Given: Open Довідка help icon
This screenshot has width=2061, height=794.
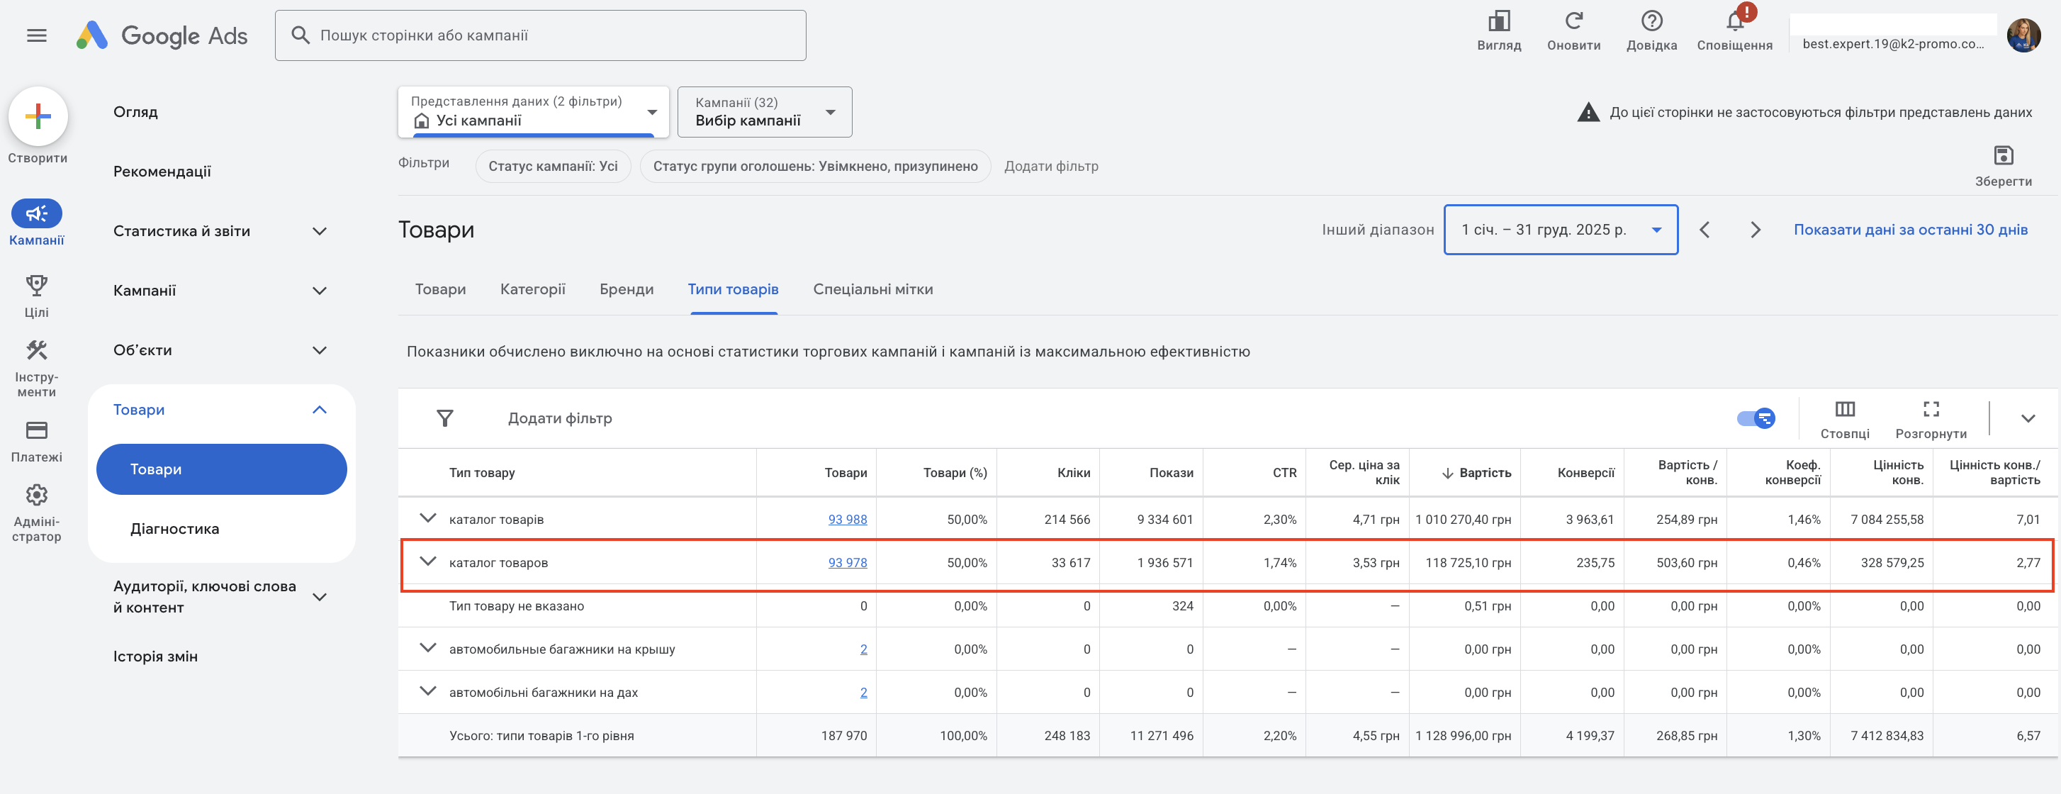Looking at the screenshot, I should pyautogui.click(x=1651, y=21).
